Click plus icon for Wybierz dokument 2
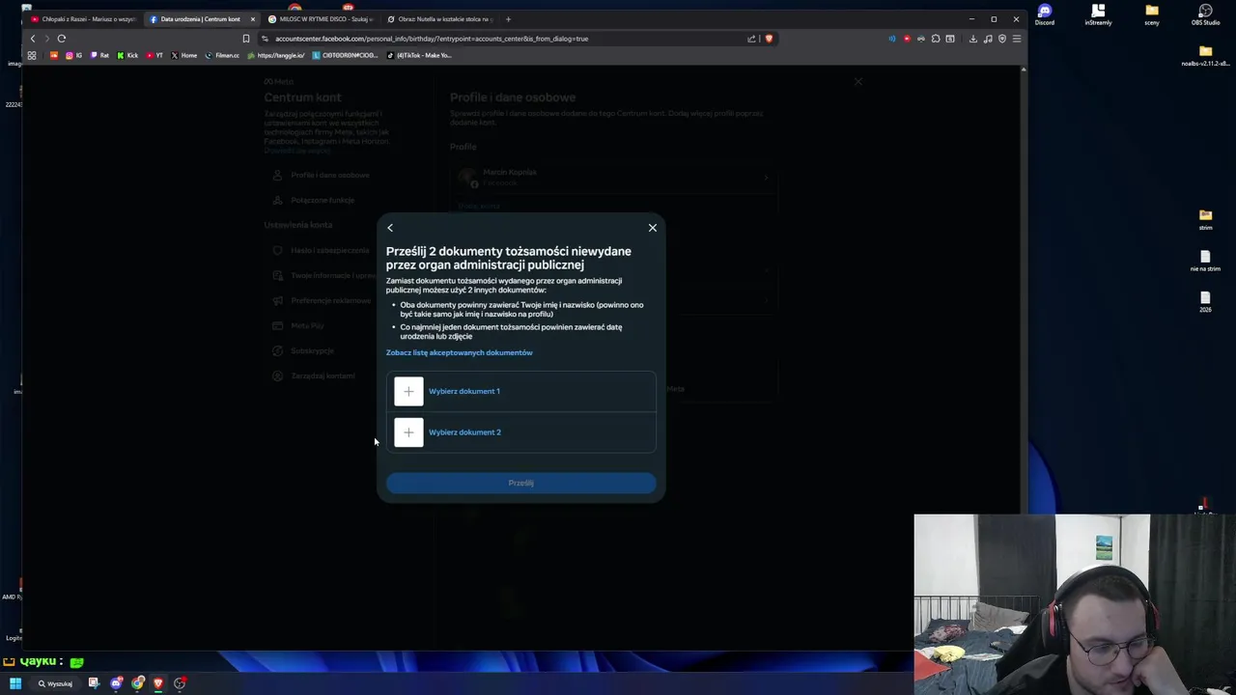Viewport: 1236px width, 695px height. (408, 432)
